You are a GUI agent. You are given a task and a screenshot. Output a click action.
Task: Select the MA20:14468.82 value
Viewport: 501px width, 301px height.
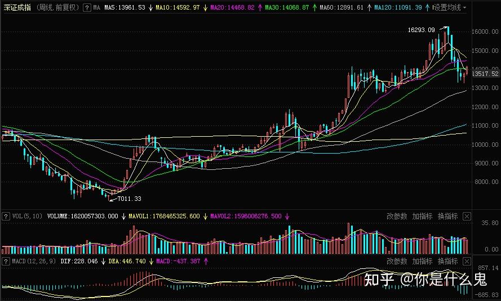tap(232, 7)
